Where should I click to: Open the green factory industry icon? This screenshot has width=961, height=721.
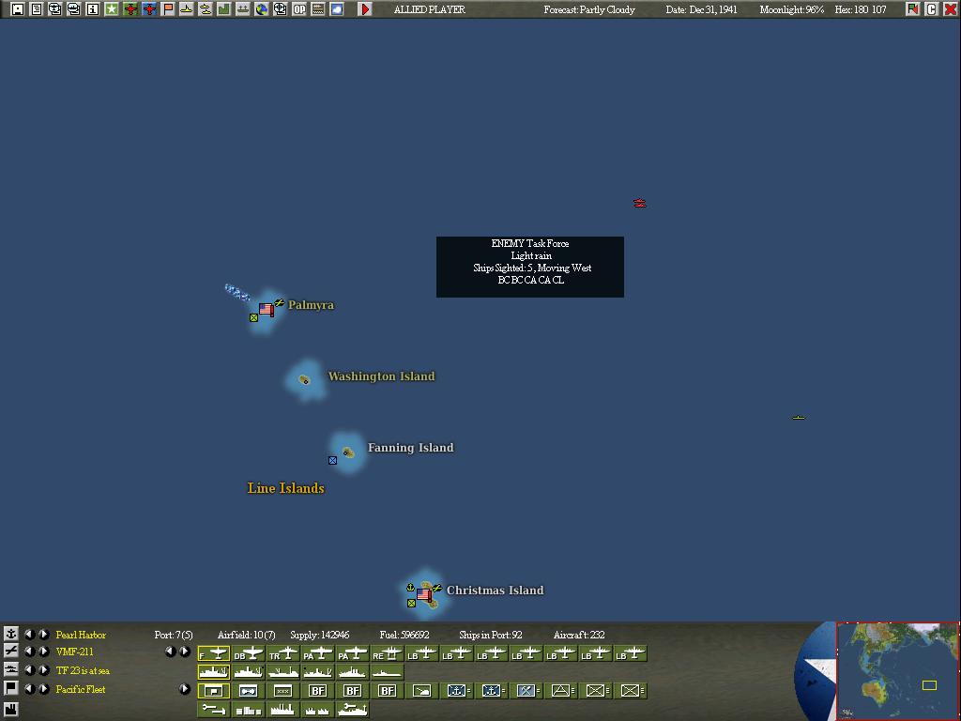223,9
